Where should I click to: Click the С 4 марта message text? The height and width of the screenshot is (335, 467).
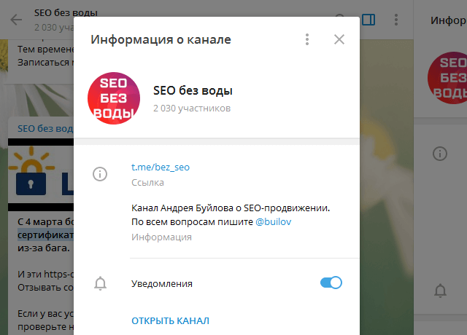[45, 234]
